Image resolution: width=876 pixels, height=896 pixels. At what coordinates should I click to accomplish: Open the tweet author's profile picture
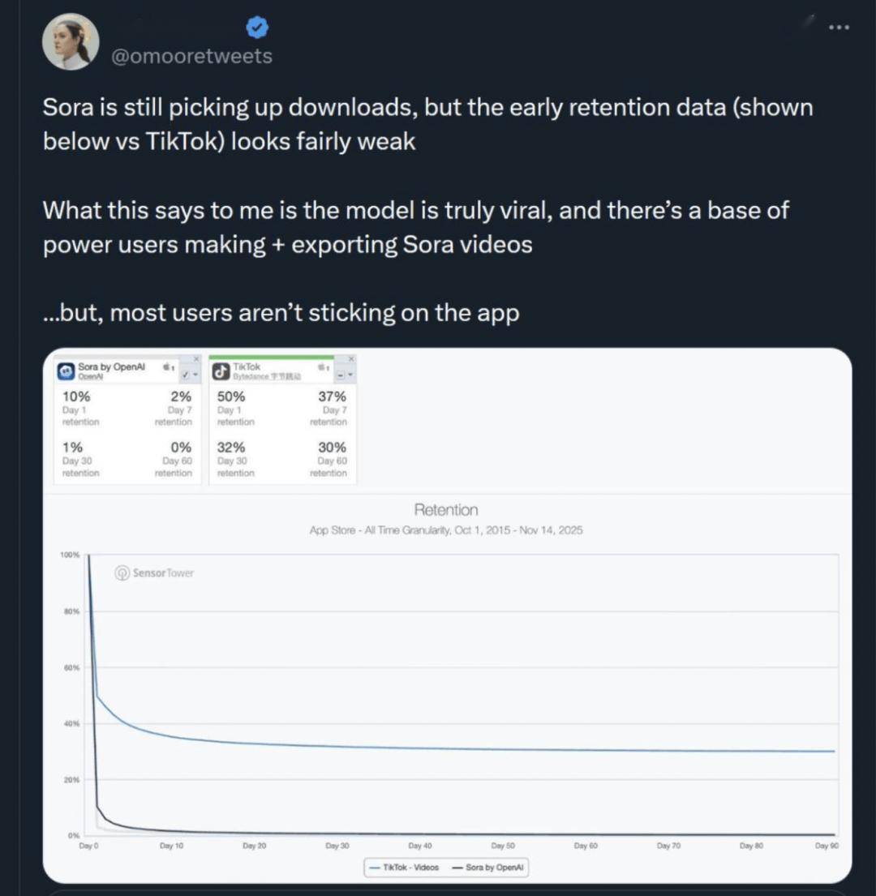(x=71, y=41)
